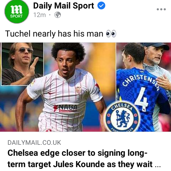Tap the Chelsea Football Club crest
Image resolution: width=171 pixels, height=171 pixels.
click(123, 117)
